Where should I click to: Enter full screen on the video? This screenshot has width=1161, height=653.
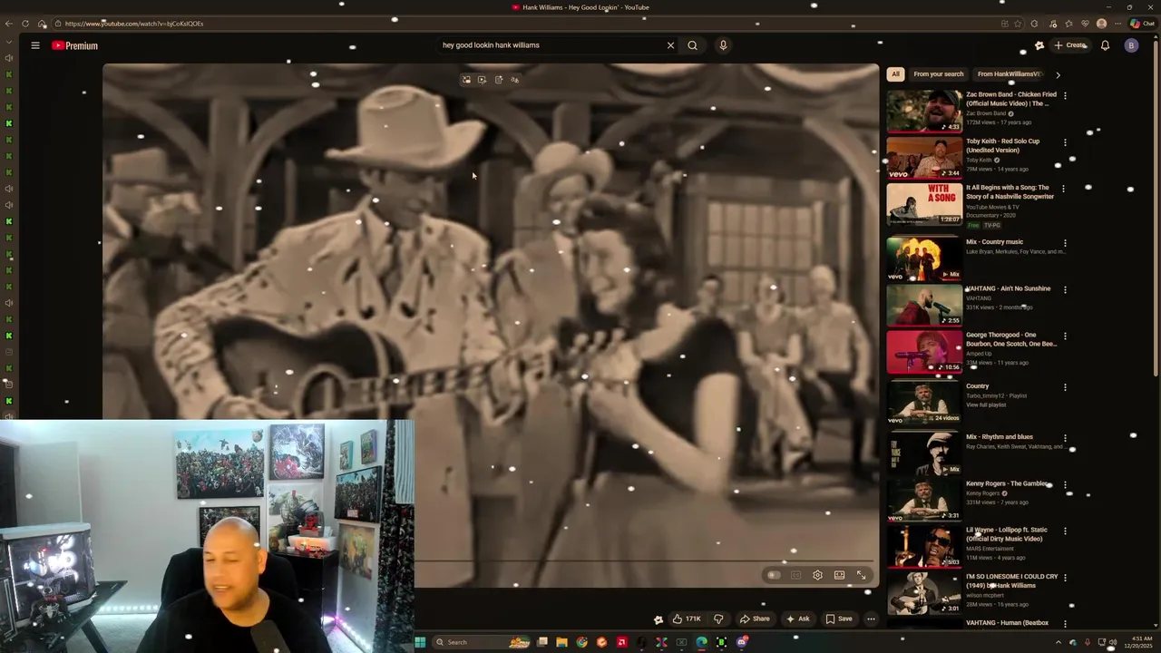[x=862, y=575]
